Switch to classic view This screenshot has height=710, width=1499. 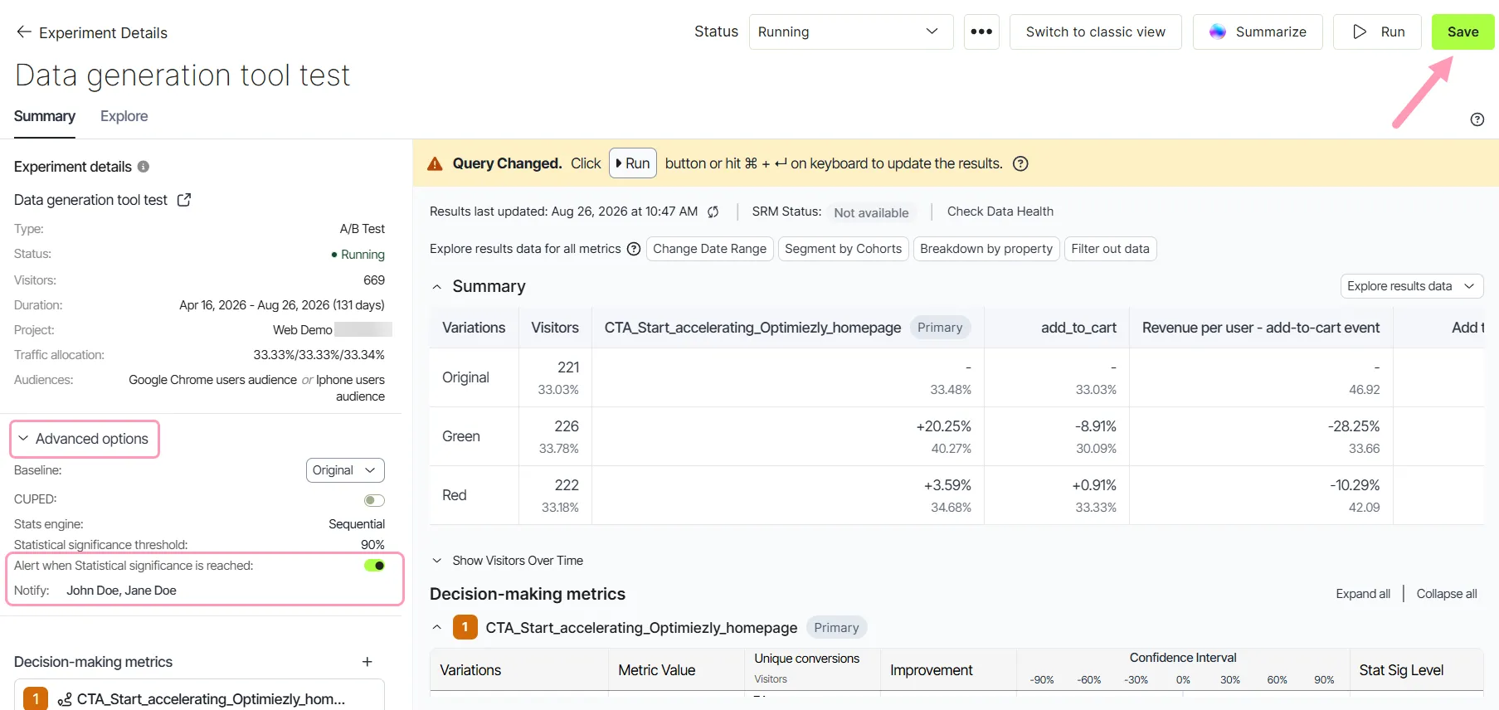point(1096,32)
